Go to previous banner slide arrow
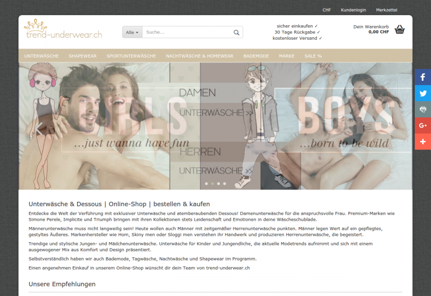This screenshot has height=296, width=431. click(x=39, y=128)
